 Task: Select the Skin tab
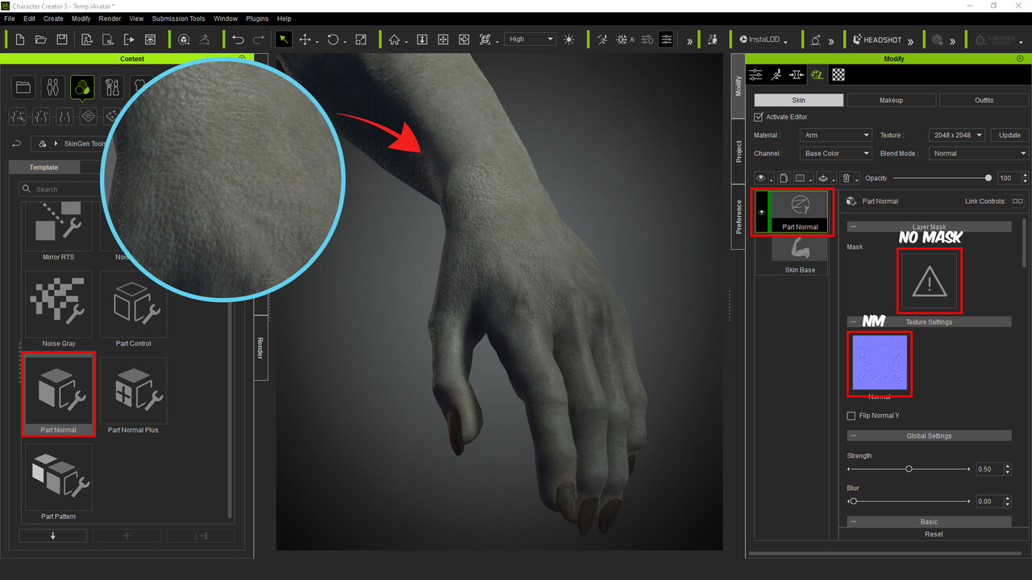click(798, 100)
